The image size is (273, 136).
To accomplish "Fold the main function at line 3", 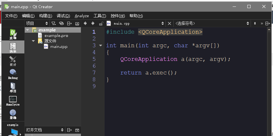I will click(100, 45).
